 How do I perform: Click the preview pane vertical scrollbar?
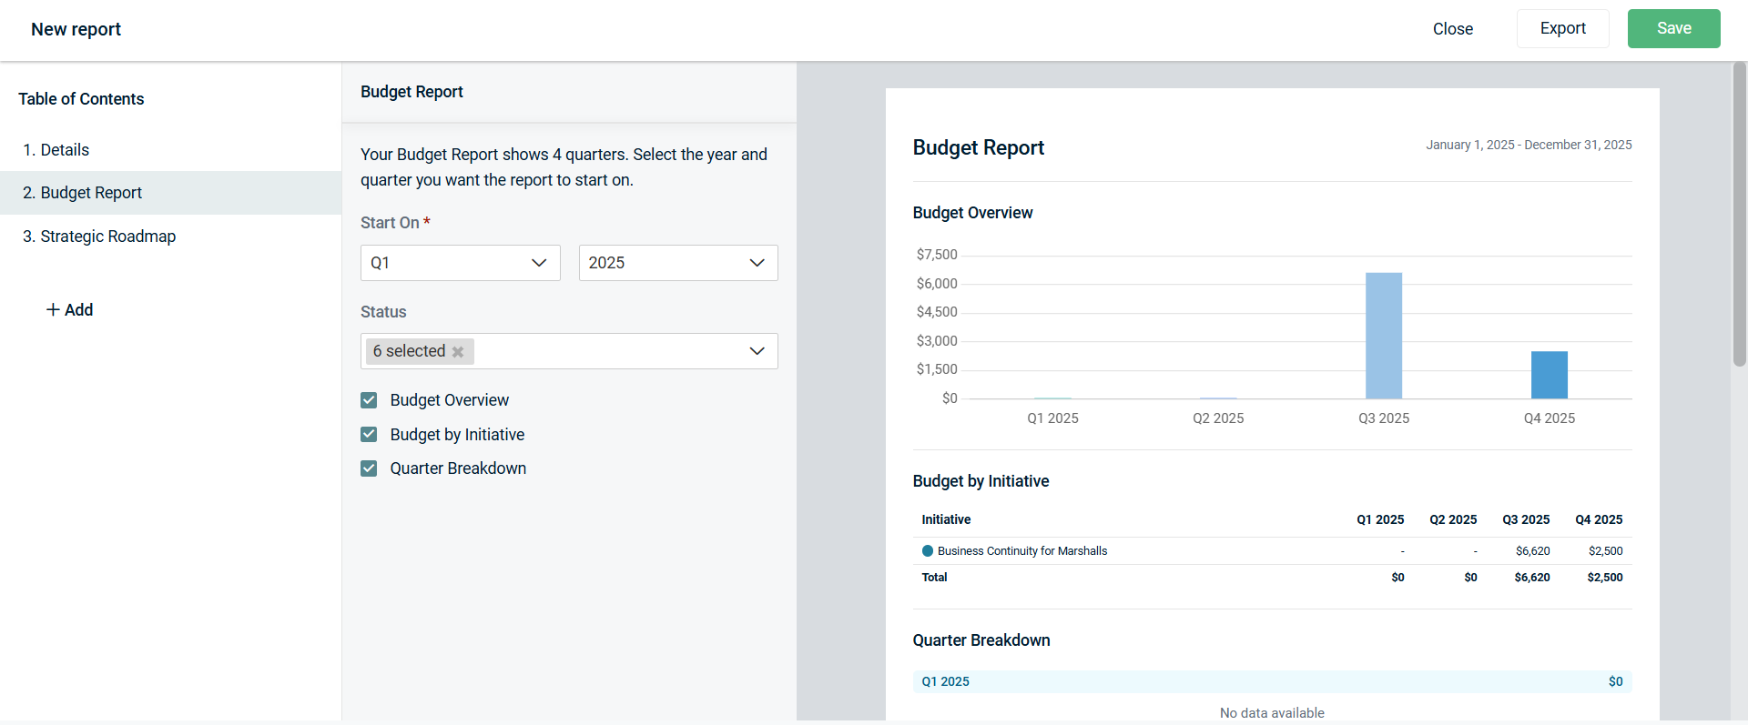(1739, 216)
